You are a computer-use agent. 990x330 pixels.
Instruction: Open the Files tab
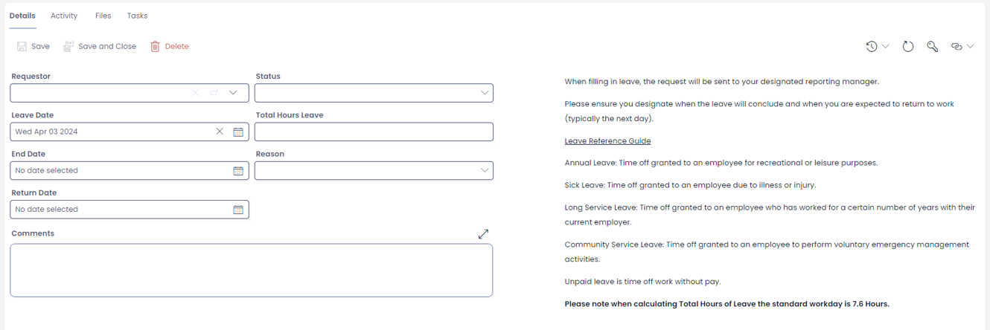pyautogui.click(x=103, y=16)
